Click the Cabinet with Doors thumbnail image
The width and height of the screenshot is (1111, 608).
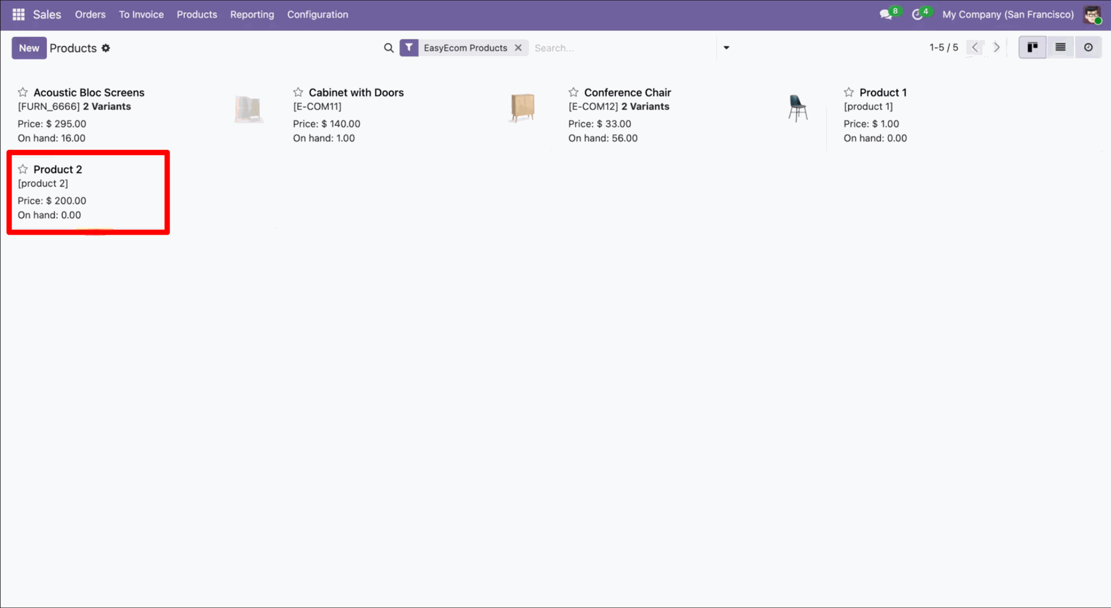(523, 108)
